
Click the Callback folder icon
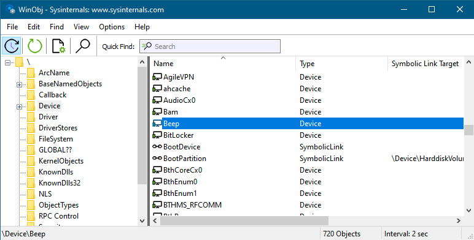[31, 95]
